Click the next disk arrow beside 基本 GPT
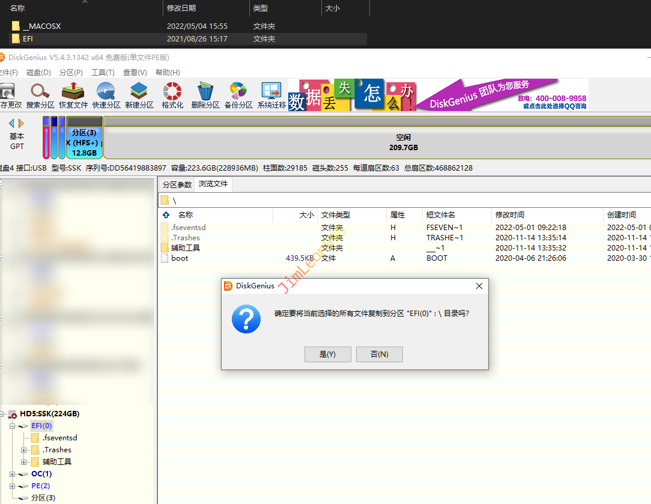Viewport: 651px width, 504px height. tap(22, 123)
